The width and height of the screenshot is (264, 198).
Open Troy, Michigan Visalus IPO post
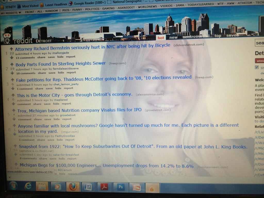tap(79, 110)
